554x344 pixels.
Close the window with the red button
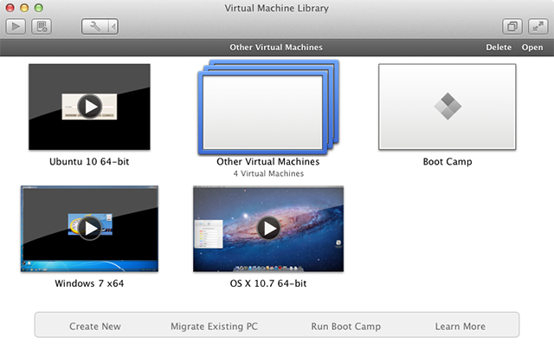10,8
